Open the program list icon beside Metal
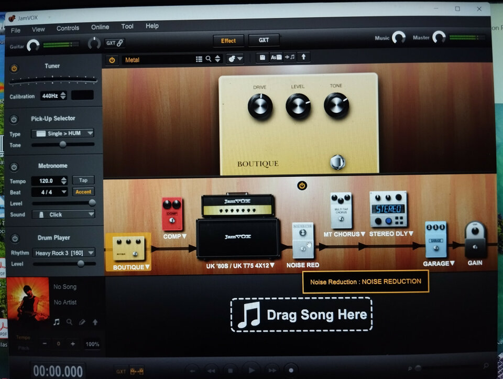This screenshot has width=503, height=379. (x=199, y=59)
